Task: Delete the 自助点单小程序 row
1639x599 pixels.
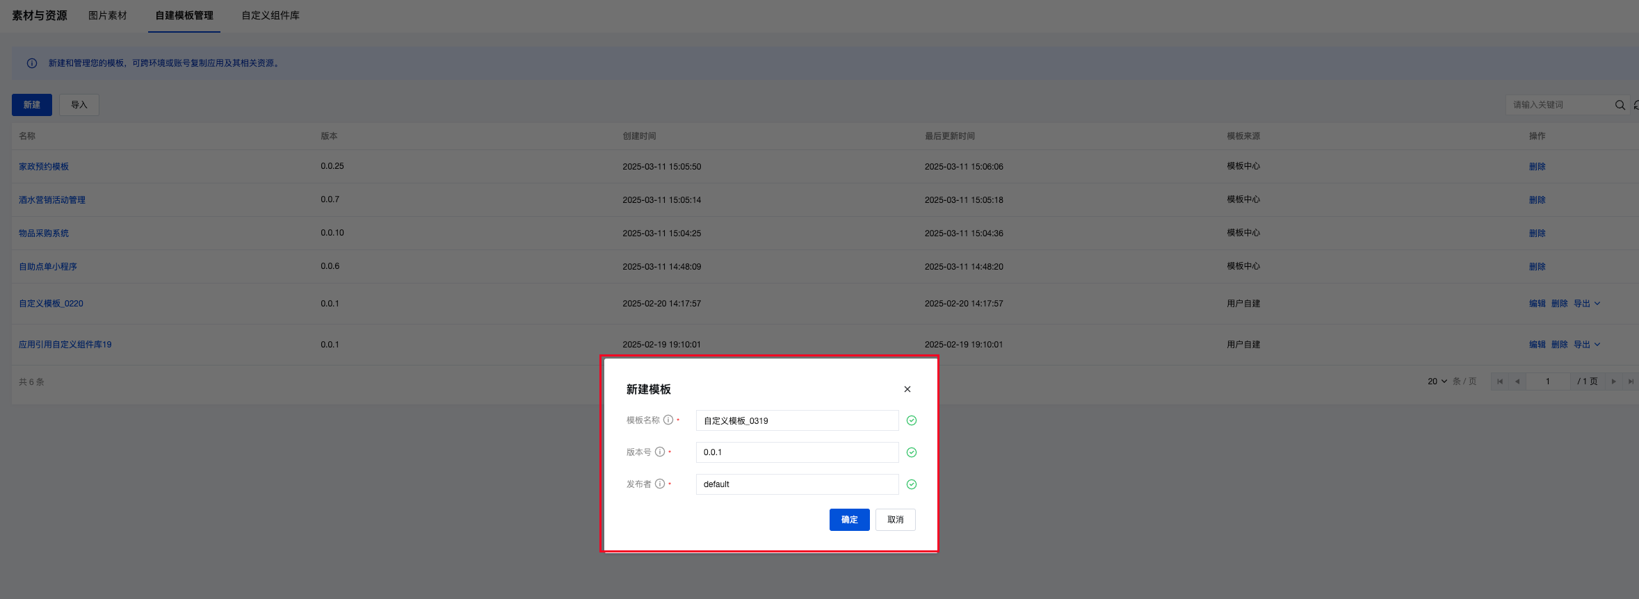Action: point(1537,267)
